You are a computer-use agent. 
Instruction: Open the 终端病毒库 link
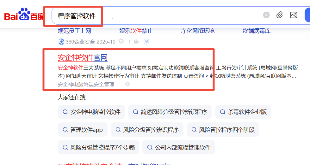[x=257, y=31]
